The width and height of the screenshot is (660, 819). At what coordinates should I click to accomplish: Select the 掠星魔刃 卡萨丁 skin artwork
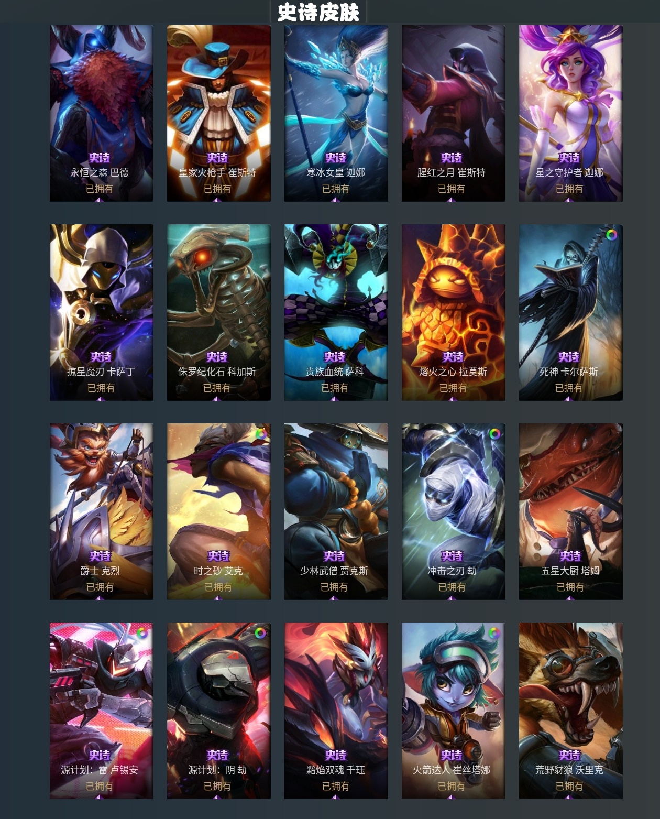pyautogui.click(x=102, y=312)
